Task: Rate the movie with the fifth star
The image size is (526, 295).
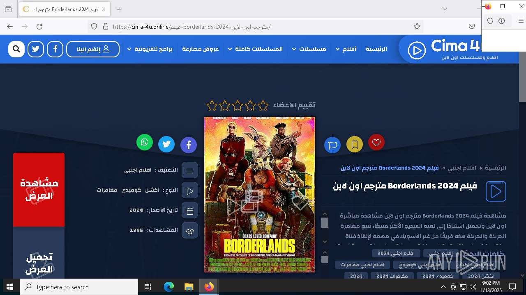Action: click(x=212, y=106)
